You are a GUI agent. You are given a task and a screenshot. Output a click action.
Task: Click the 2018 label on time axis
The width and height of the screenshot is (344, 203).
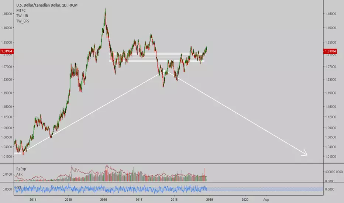(174, 199)
